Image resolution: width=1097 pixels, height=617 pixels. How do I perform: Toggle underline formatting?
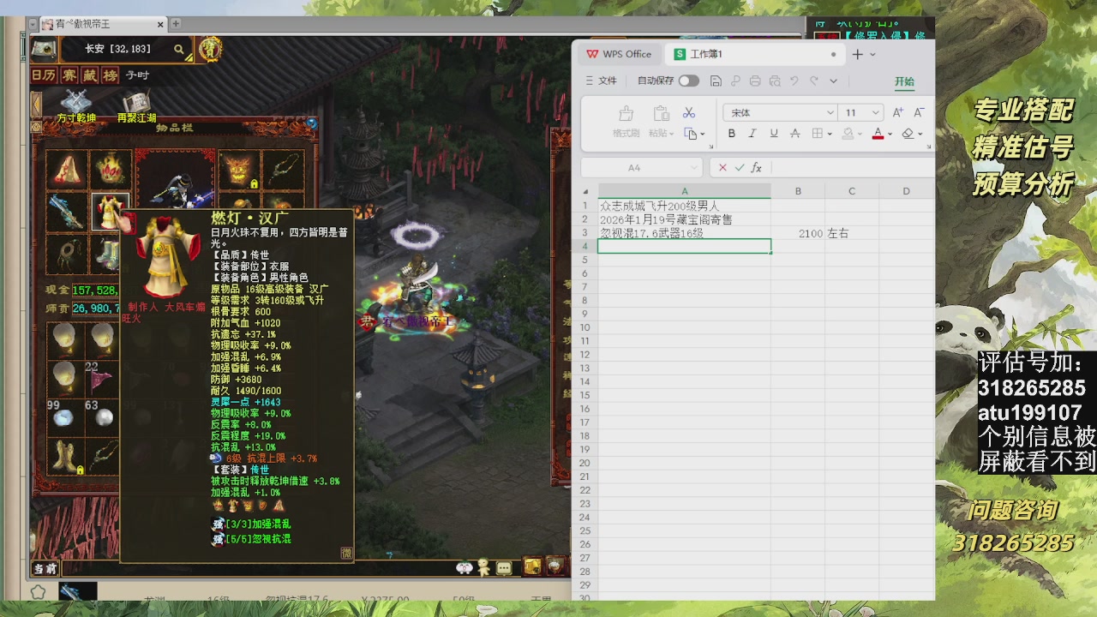coord(774,134)
